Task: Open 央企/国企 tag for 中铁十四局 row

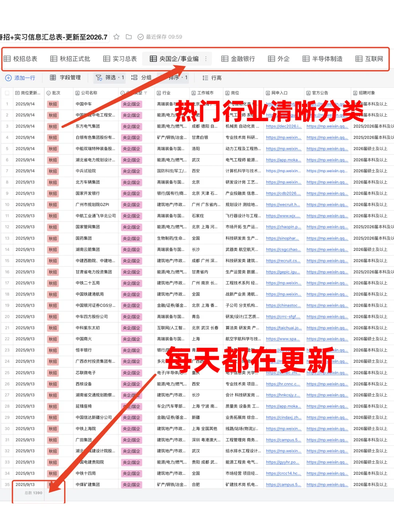Action: [x=131, y=474]
